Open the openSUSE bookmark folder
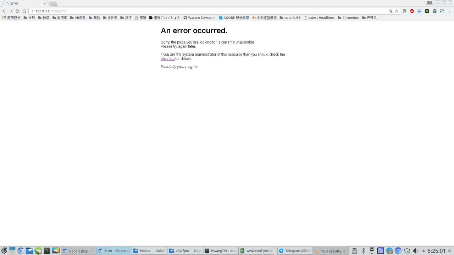Image resolution: width=454 pixels, height=255 pixels. [x=290, y=18]
